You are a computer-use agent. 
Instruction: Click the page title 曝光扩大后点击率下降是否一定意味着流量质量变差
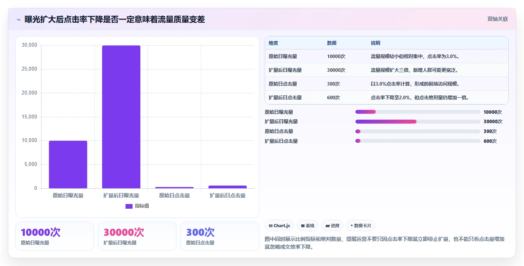pos(115,20)
